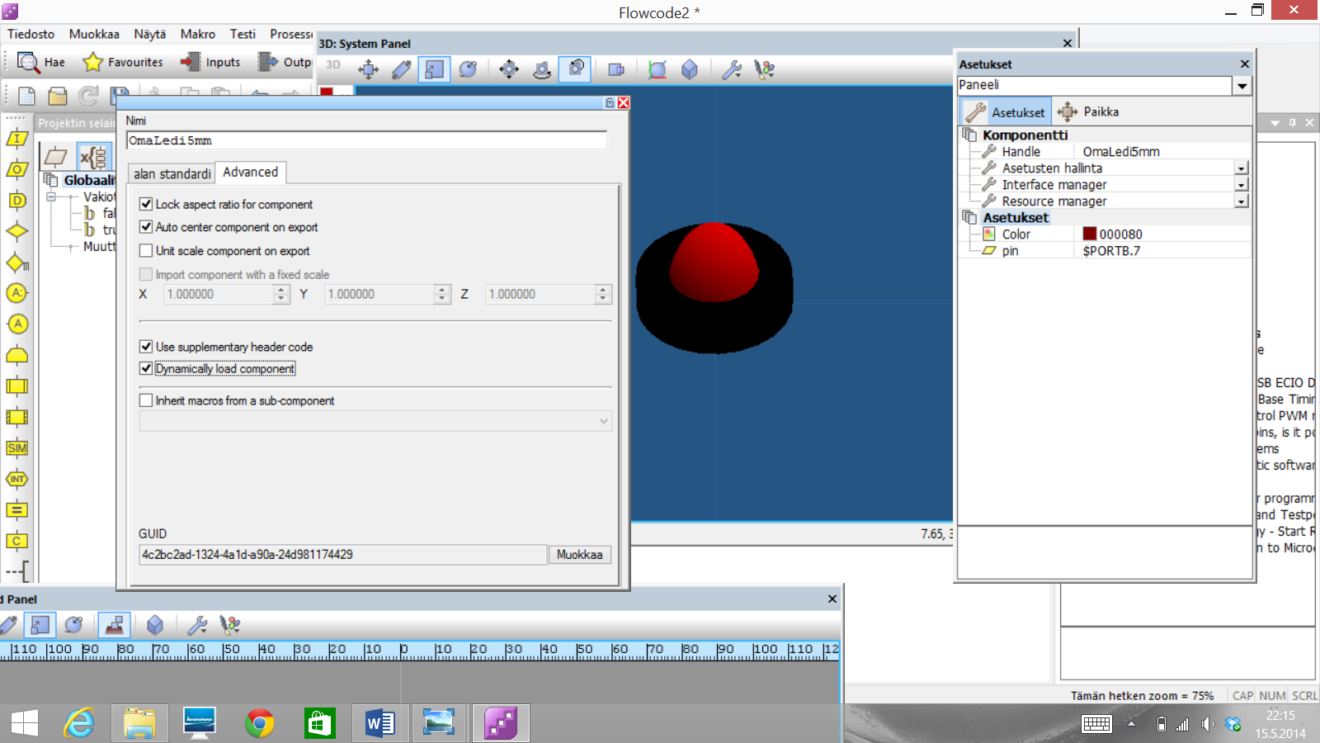This screenshot has width=1320, height=743.
Task: Select the Output flowchart icon
Action: [x=17, y=169]
